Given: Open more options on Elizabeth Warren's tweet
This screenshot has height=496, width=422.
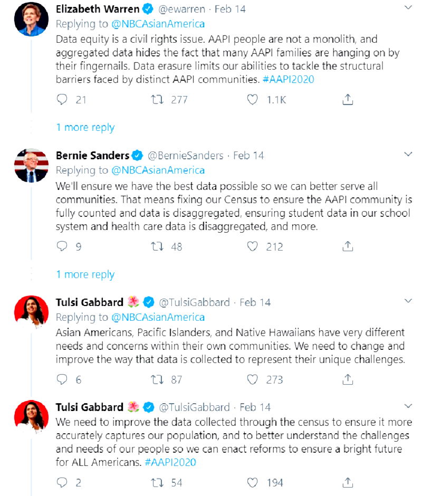Looking at the screenshot, I should pyautogui.click(x=408, y=8).
